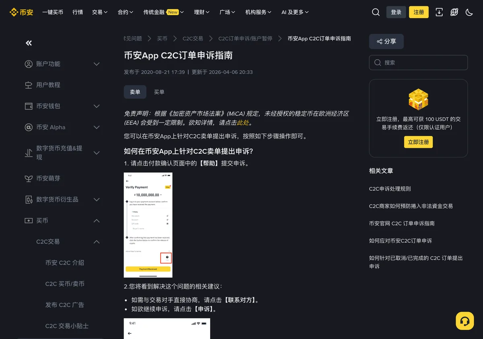Open sidebar item 发布 C2C 广告
This screenshot has width=483, height=339.
[x=65, y=305]
